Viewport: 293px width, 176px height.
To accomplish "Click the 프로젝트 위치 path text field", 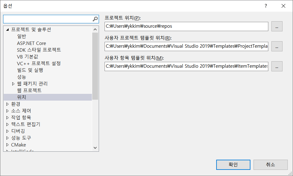I will (186, 26).
